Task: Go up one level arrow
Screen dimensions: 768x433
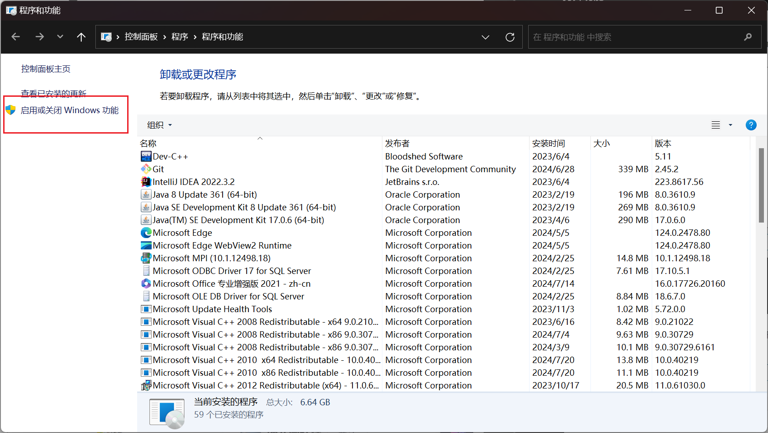Action: coord(81,37)
